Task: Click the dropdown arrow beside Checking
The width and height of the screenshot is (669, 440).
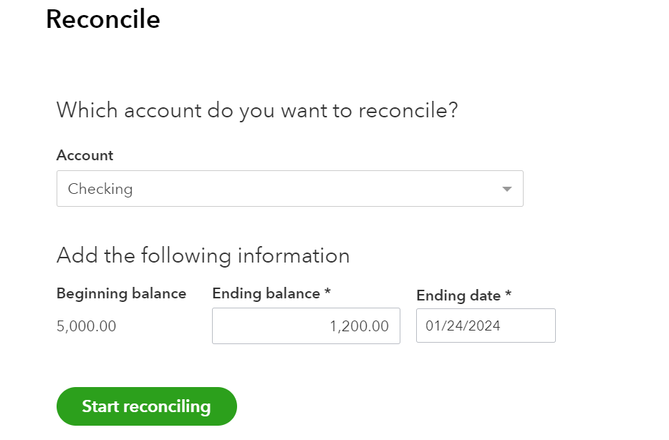Action: [x=507, y=188]
